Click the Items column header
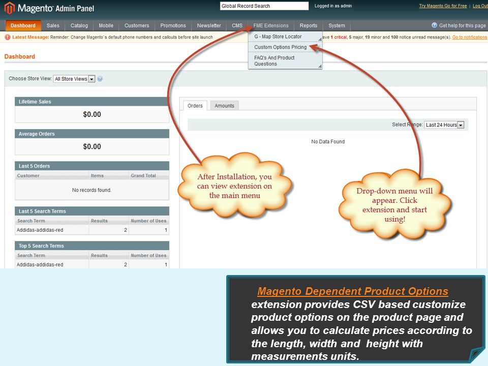Viewport: 488px width, 366px height. coord(109,175)
